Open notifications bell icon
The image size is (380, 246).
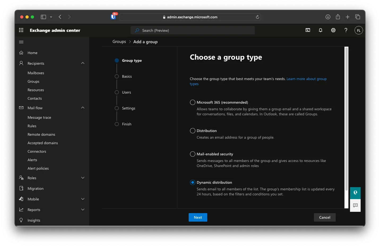321,30
